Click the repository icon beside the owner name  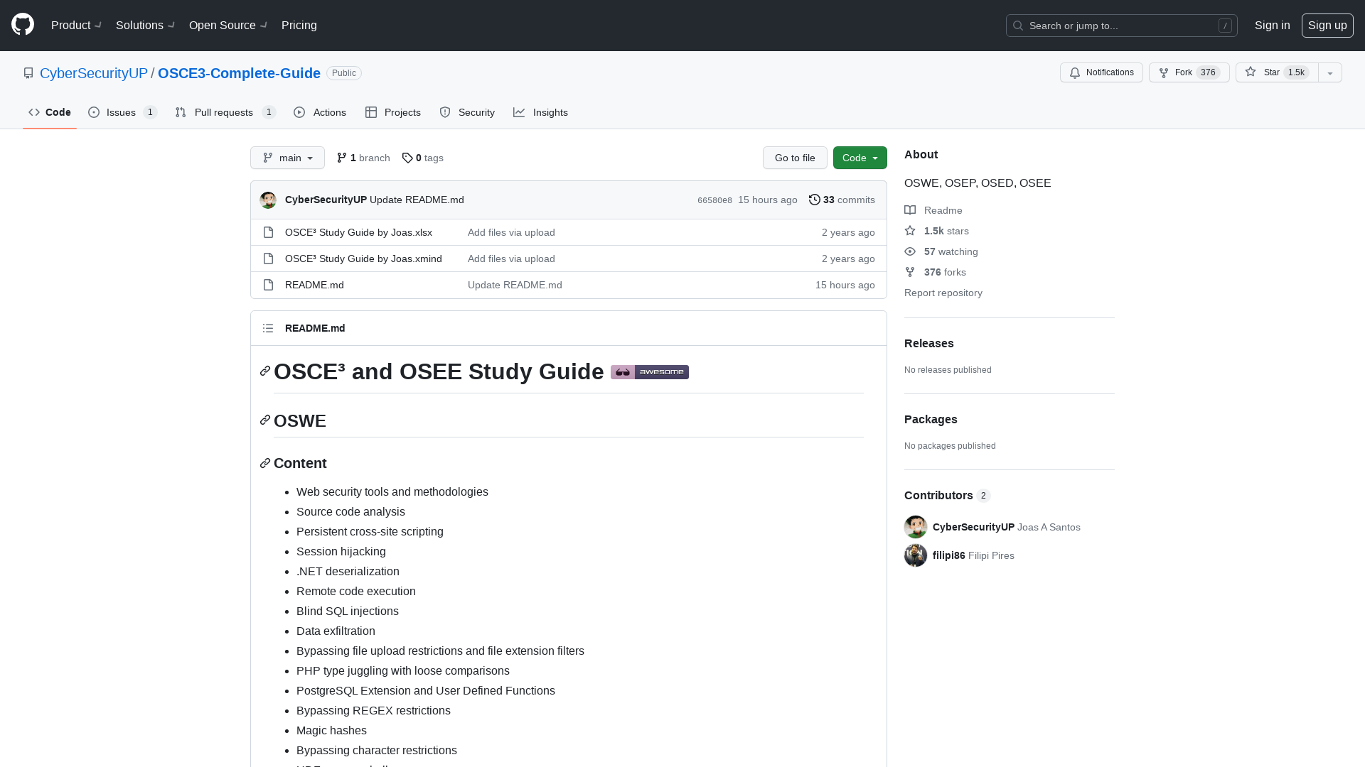(28, 73)
